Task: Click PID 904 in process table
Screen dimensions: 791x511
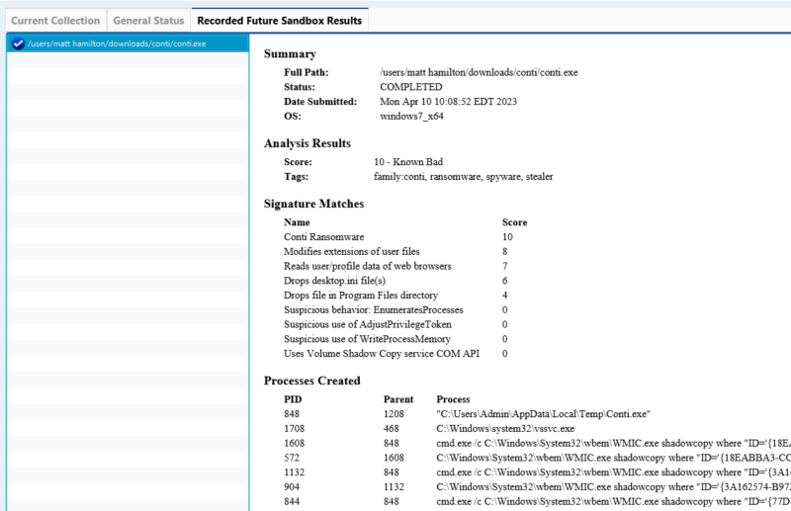Action: (292, 487)
